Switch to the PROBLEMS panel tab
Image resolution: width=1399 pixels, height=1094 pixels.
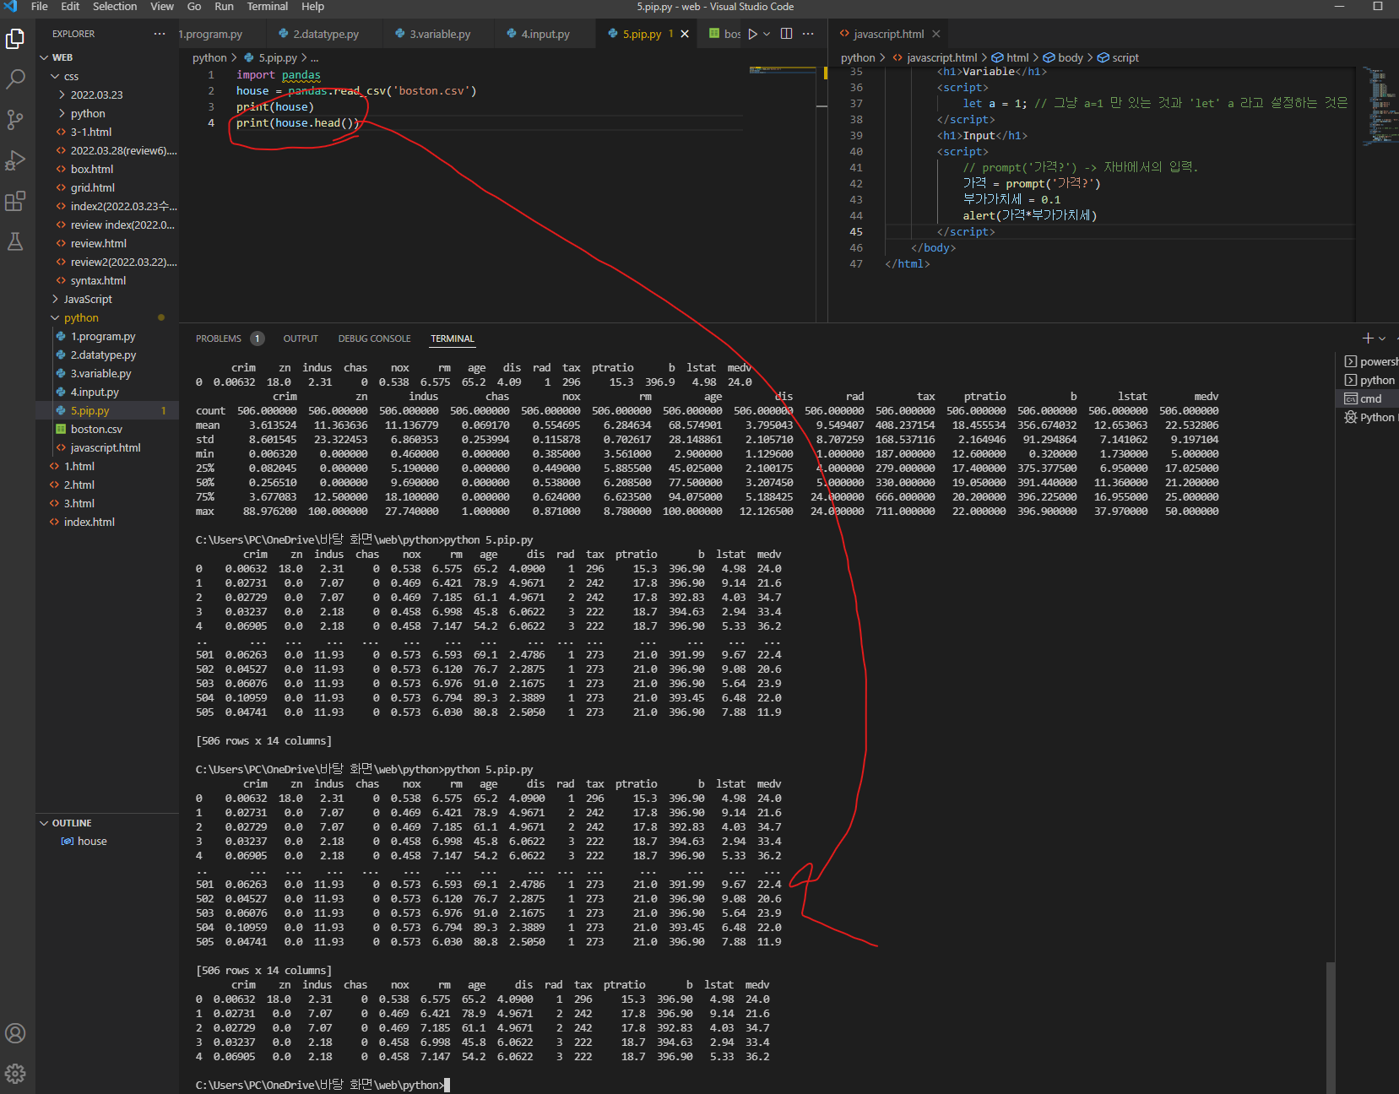(x=219, y=338)
